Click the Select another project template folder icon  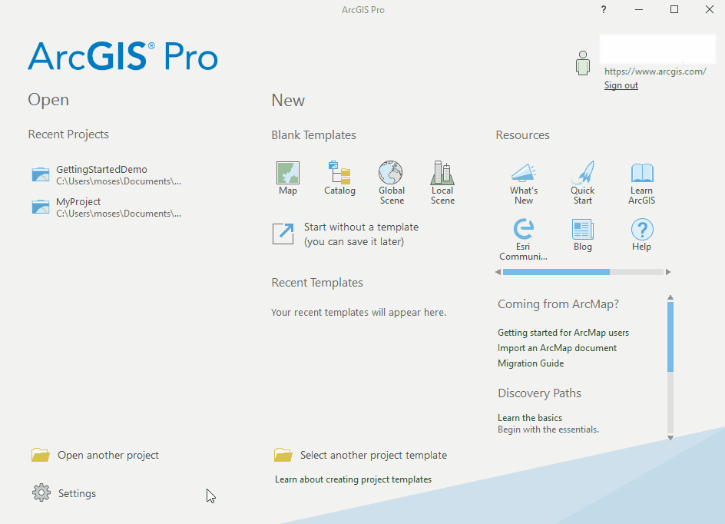pyautogui.click(x=283, y=455)
